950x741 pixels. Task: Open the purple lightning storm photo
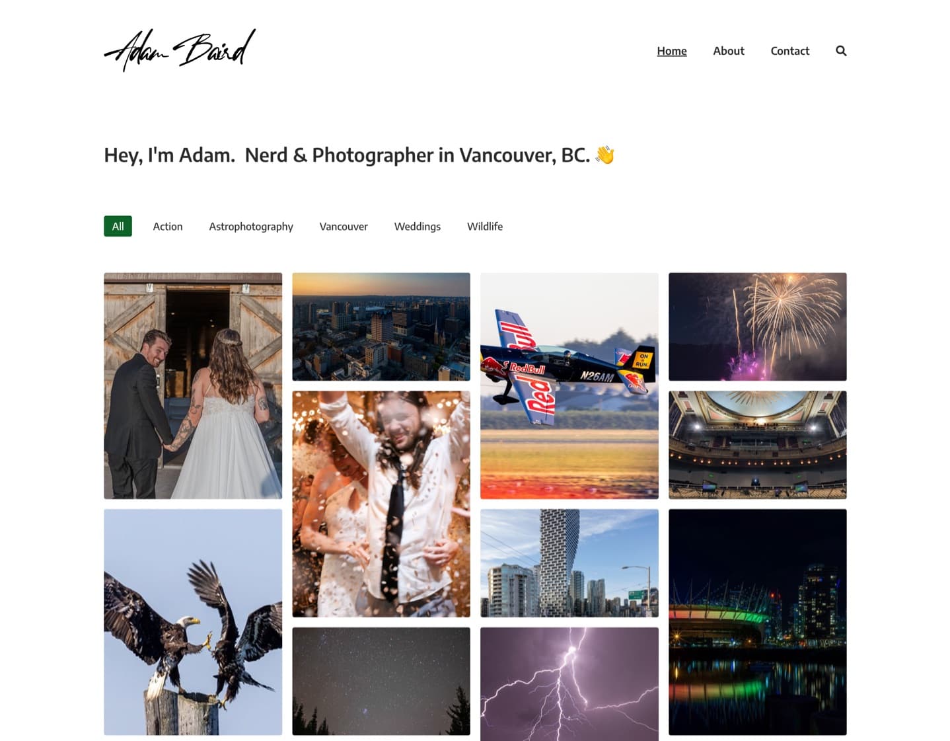tap(569, 684)
